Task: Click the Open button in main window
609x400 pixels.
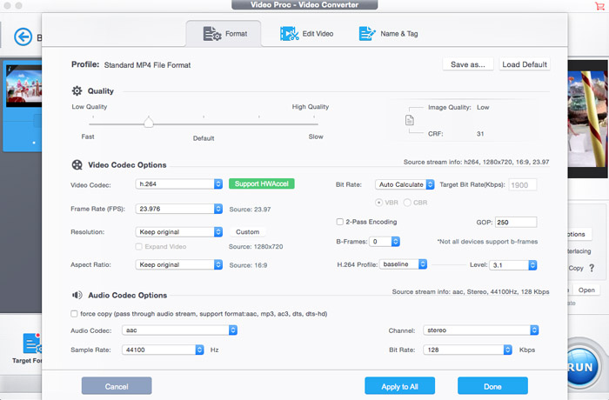Action: point(586,290)
